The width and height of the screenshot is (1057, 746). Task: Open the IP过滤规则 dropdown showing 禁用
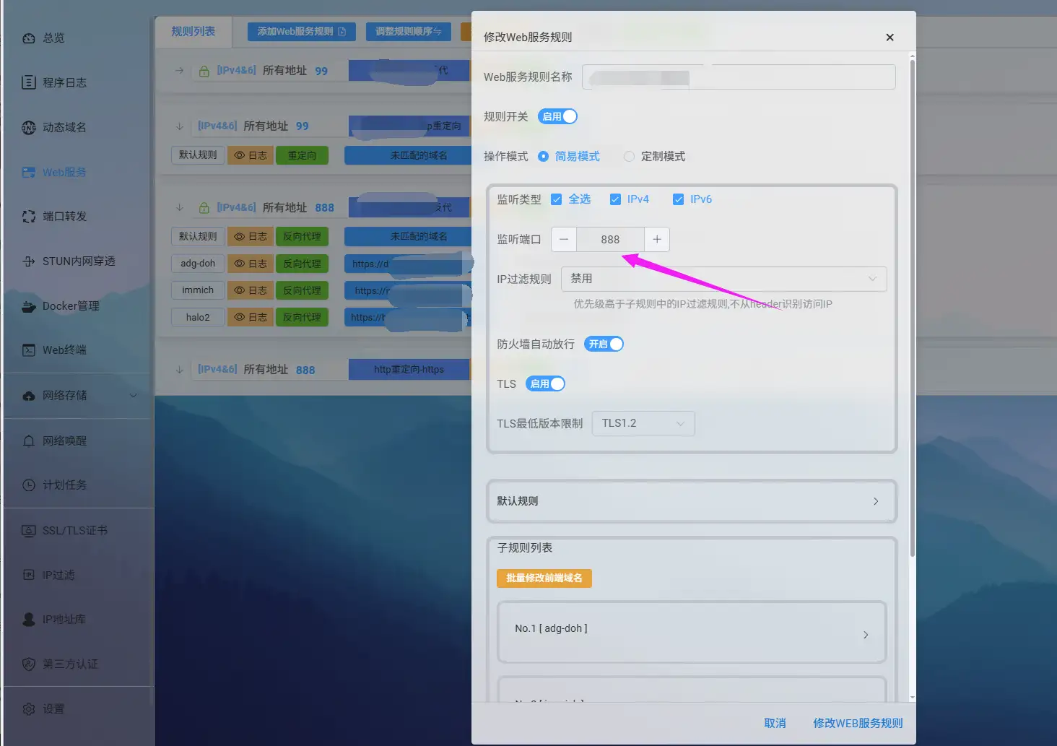point(723,279)
